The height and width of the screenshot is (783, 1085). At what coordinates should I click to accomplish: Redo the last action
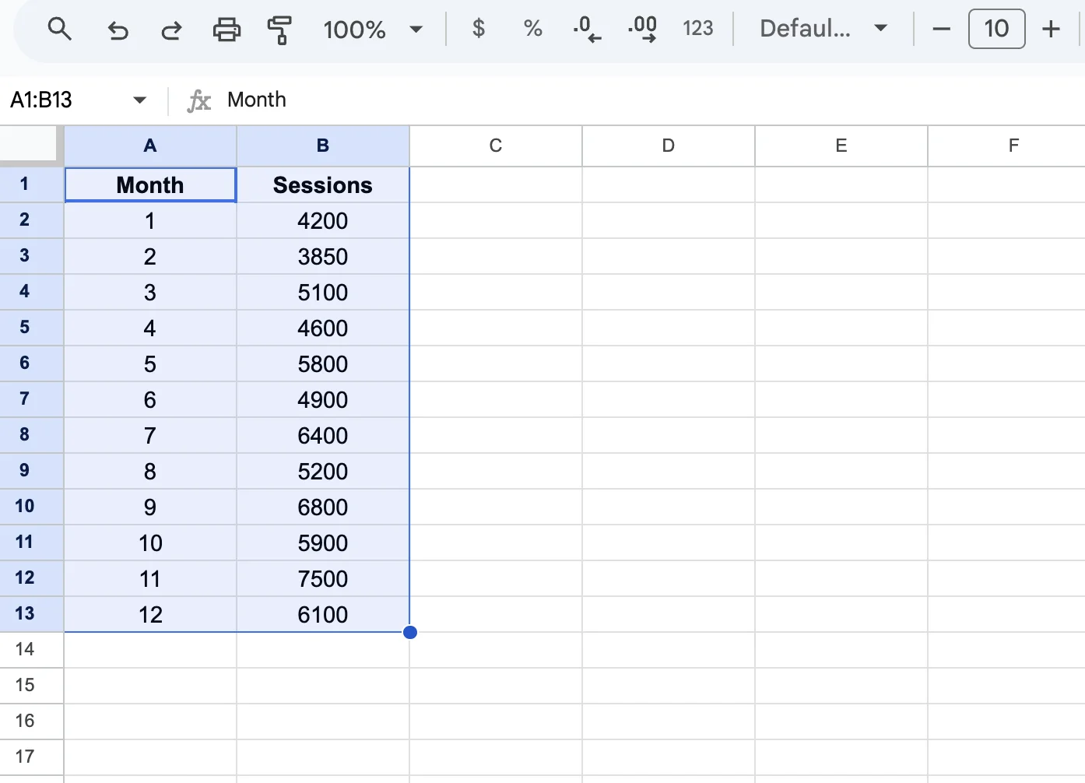point(171,29)
